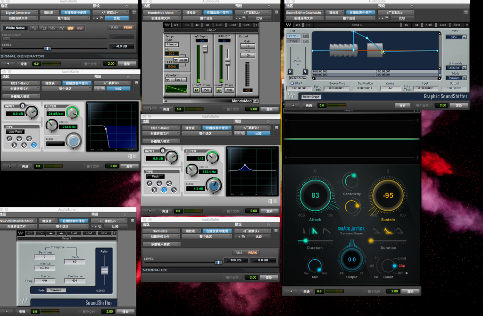Viewport: 483px width, 316px height.
Task: Switch to TIME edit mode in Graphic SoundShifter
Action: pos(293,42)
